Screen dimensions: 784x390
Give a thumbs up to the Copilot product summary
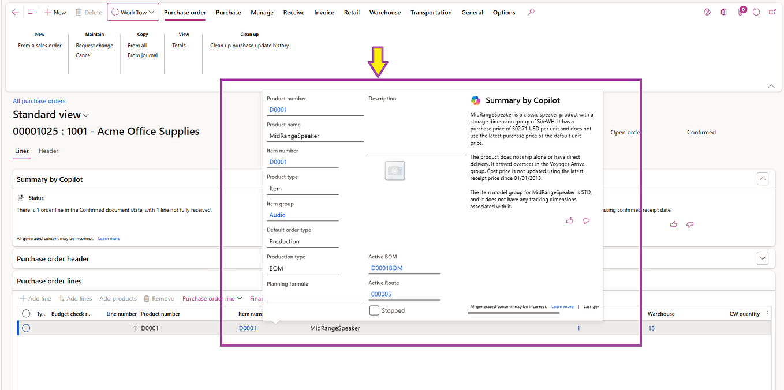coord(569,220)
